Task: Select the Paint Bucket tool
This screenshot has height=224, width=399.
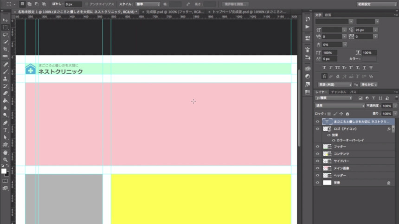Action: 5,101
